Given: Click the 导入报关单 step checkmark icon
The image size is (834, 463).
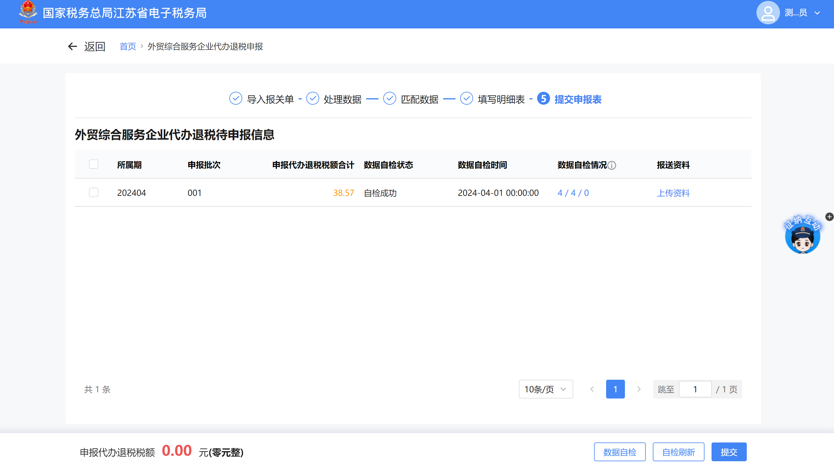Looking at the screenshot, I should (236, 99).
